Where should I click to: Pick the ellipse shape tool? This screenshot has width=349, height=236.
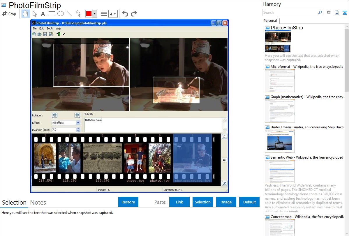(x=61, y=14)
